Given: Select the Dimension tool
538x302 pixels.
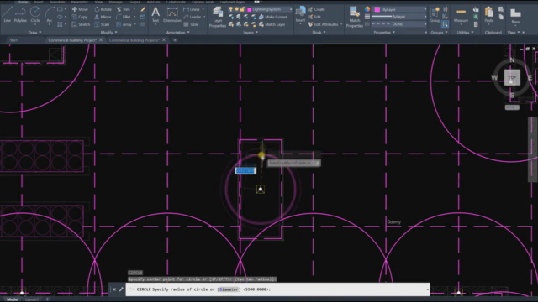Looking at the screenshot, I should [x=171, y=15].
